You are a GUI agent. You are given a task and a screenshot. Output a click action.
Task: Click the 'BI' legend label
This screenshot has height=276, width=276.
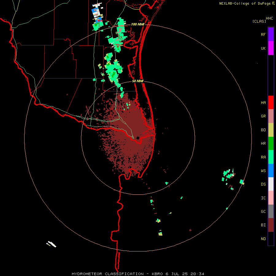coord(263,225)
